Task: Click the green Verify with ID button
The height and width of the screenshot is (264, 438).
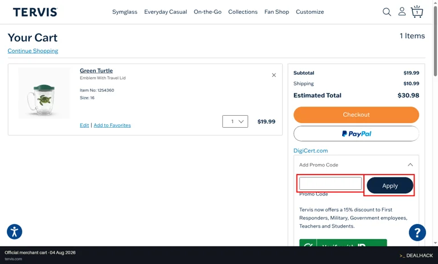Action: 343,243
